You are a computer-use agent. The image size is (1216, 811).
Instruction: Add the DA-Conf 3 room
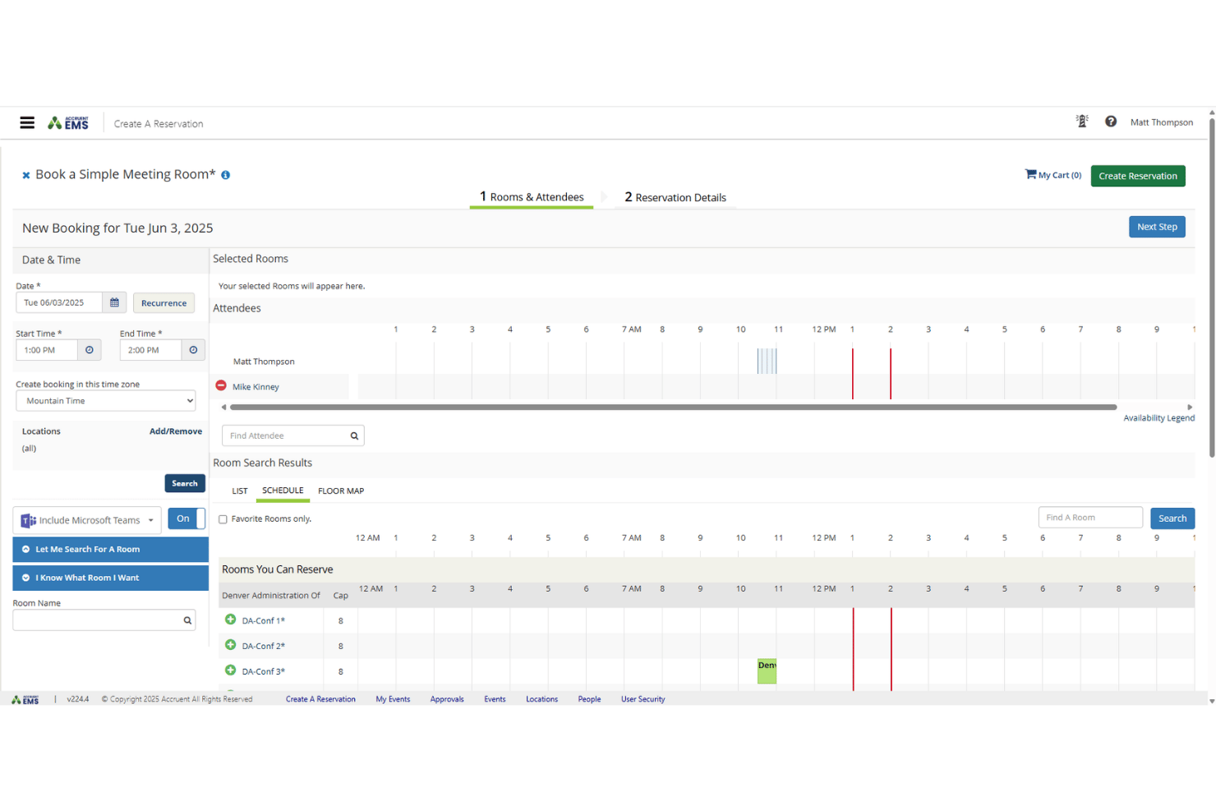pyautogui.click(x=231, y=670)
